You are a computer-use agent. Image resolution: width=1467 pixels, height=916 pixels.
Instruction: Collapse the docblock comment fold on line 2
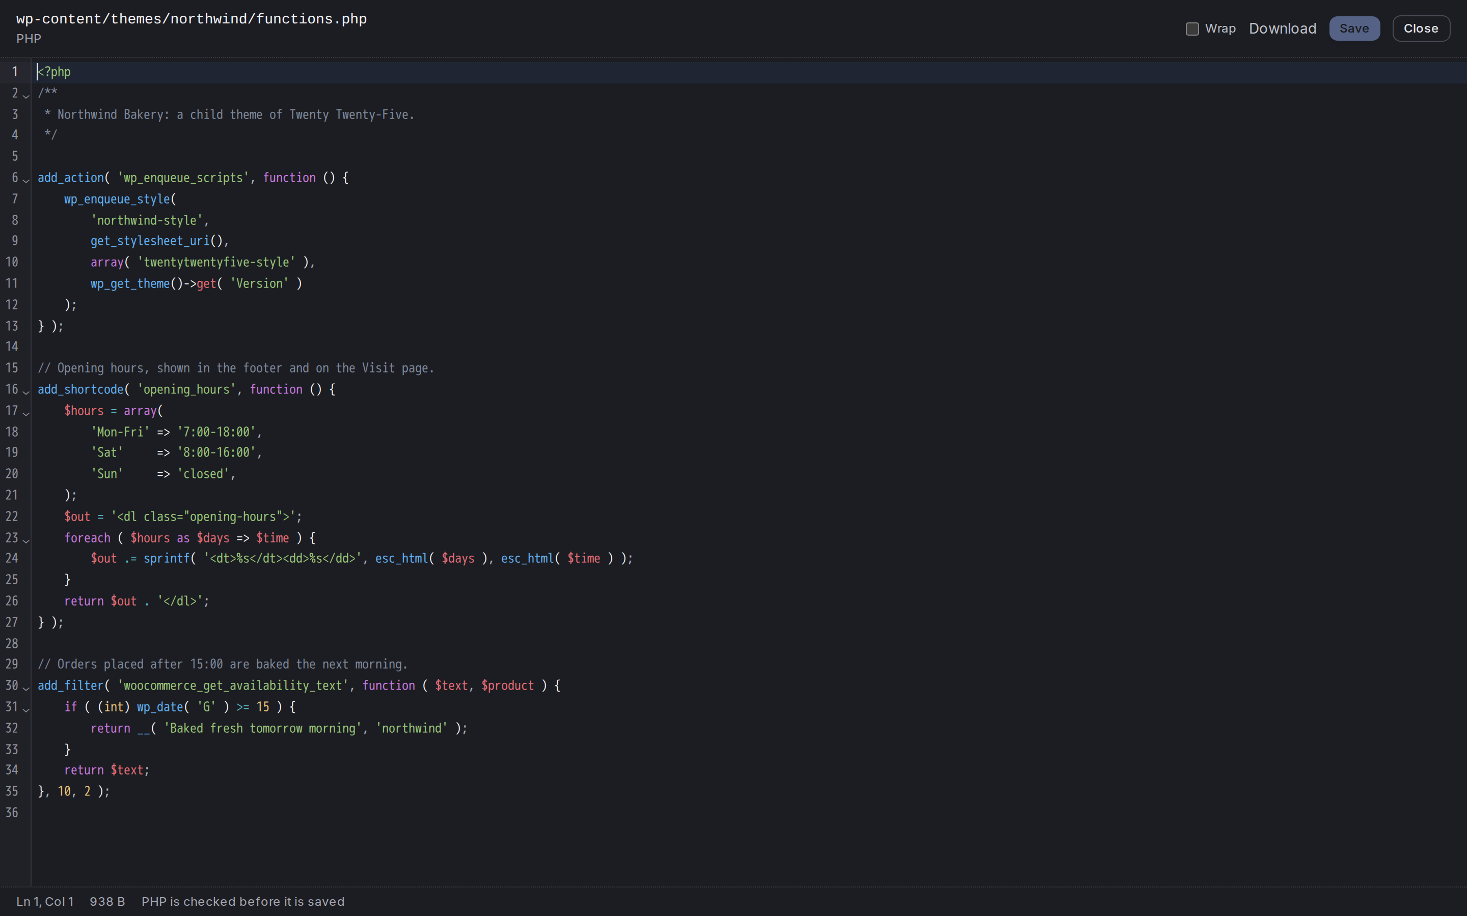pyautogui.click(x=26, y=96)
